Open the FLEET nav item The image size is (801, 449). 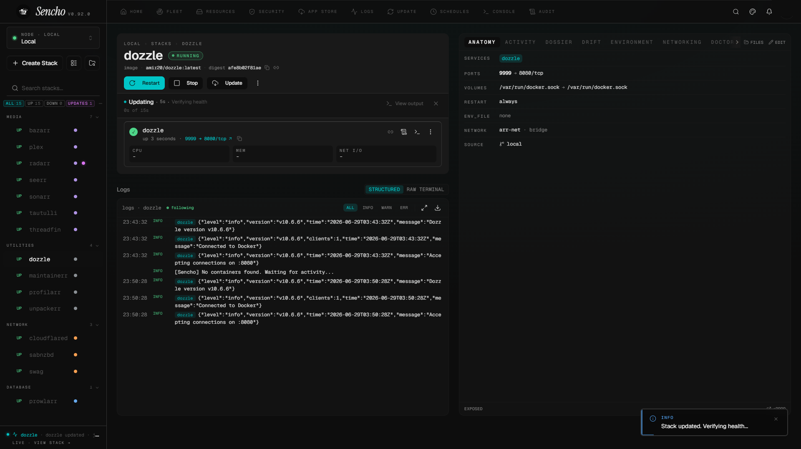[169, 12]
